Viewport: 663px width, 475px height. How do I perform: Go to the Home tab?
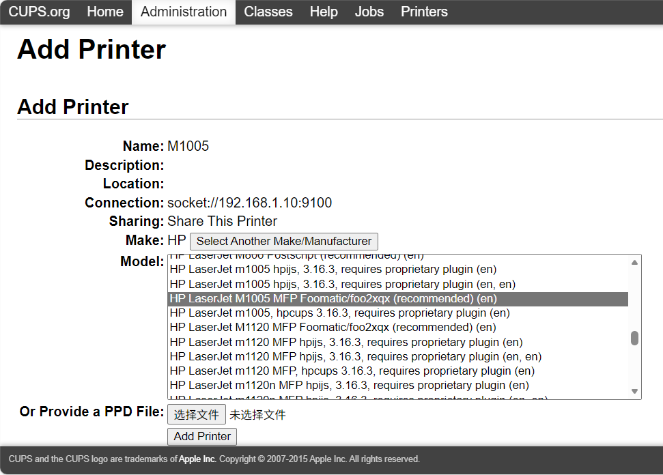105,12
